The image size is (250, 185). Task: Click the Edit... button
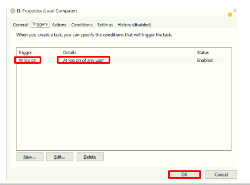(x=60, y=157)
